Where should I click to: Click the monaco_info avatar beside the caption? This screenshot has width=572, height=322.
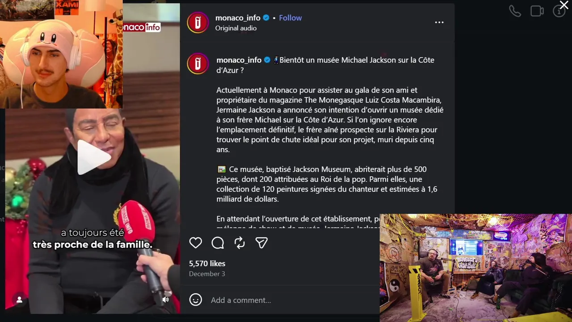pos(198,64)
